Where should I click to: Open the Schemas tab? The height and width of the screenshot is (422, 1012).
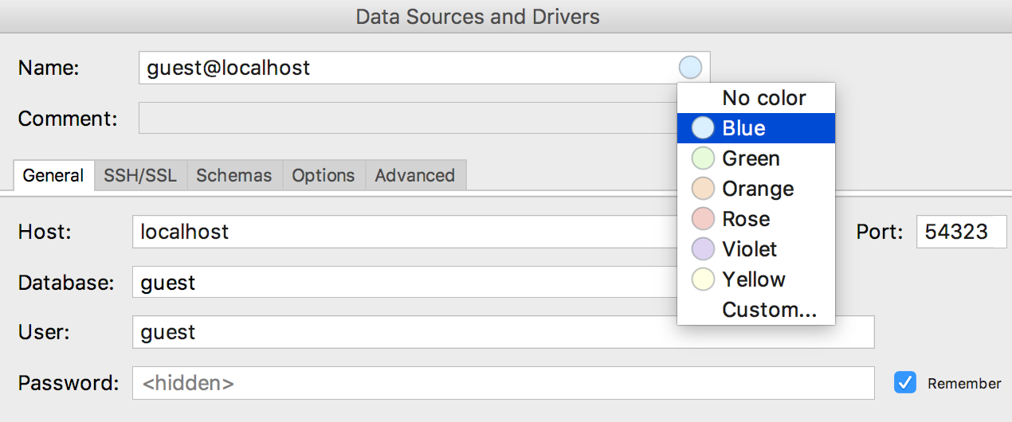pos(234,176)
